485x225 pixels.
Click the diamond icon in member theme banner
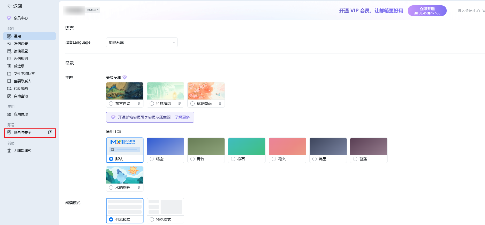[113, 117]
